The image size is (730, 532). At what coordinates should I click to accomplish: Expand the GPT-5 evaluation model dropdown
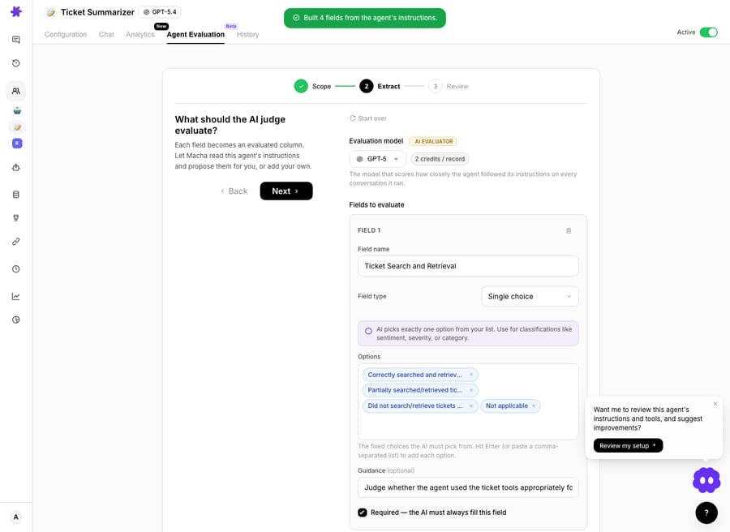[x=377, y=159]
